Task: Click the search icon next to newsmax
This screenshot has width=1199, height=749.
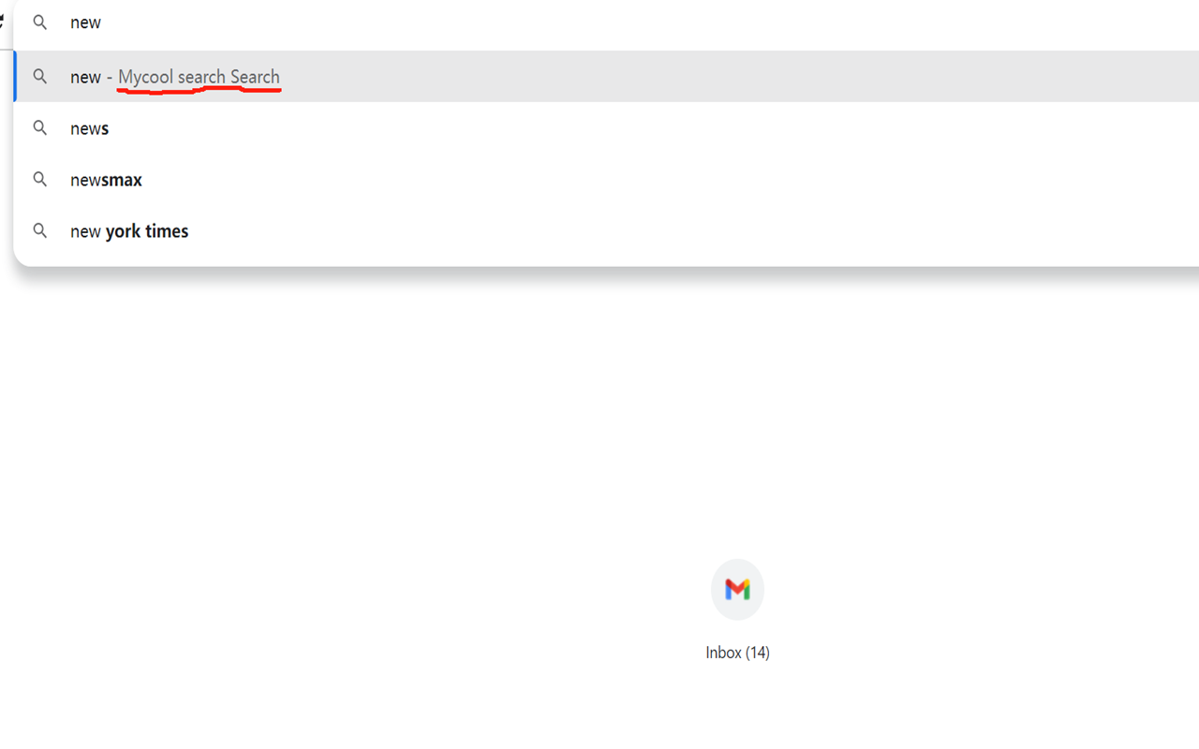Action: [x=39, y=179]
